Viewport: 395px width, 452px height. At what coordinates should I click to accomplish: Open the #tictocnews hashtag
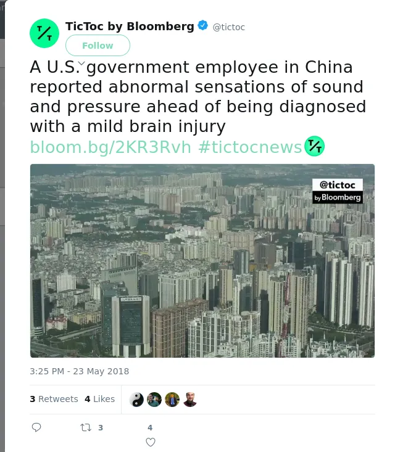click(x=250, y=147)
